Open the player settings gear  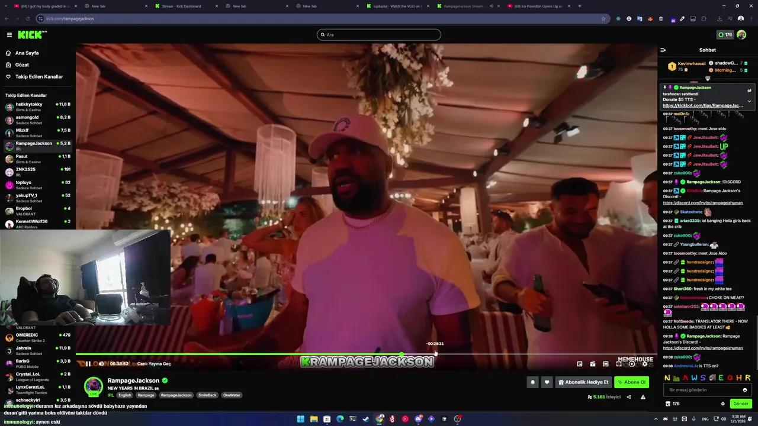(645, 364)
